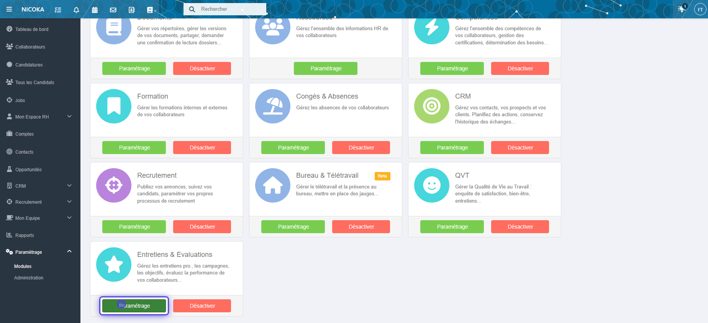Select Administration under Paramétrage

click(x=29, y=278)
